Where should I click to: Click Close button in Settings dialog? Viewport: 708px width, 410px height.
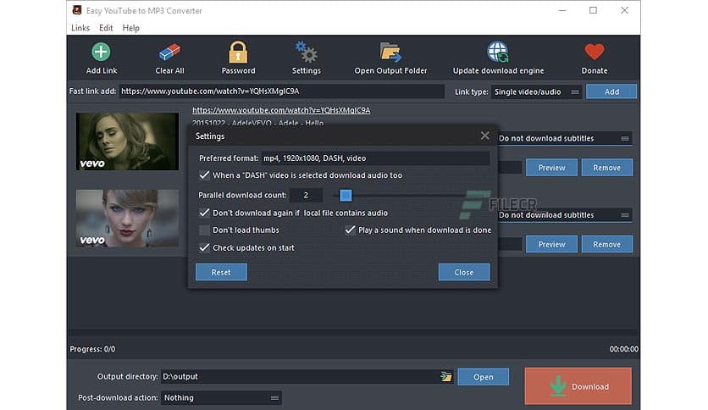464,272
